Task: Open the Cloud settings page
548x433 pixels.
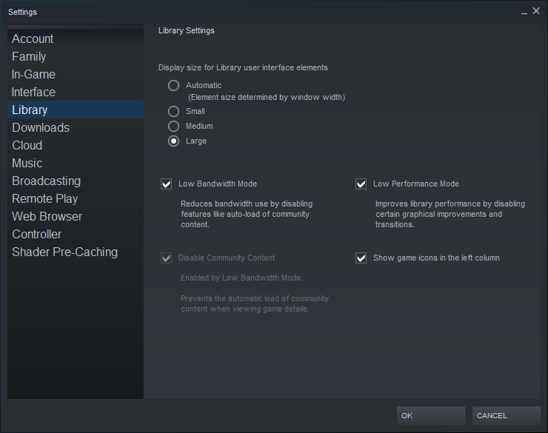Action: [x=75, y=145]
